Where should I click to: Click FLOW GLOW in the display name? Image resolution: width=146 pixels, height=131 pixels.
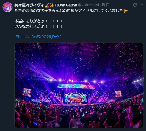66,5
